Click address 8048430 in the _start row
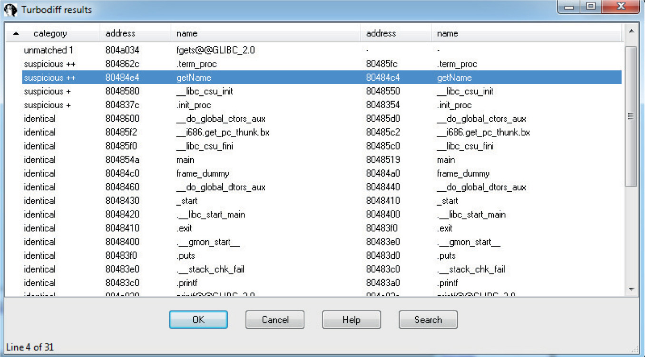The width and height of the screenshot is (645, 357). (122, 201)
